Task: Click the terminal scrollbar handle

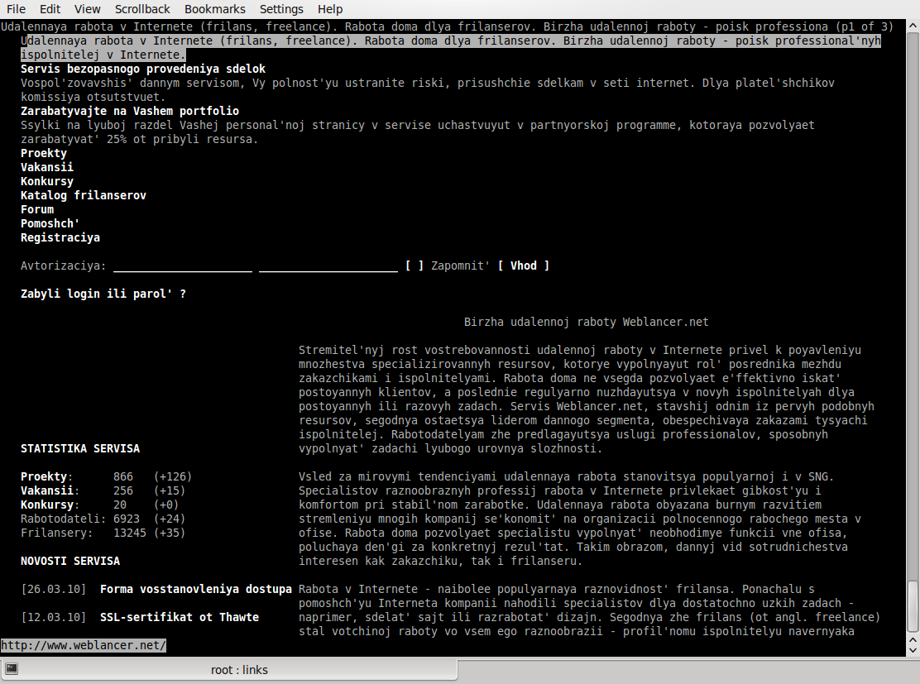Action: coord(913,606)
